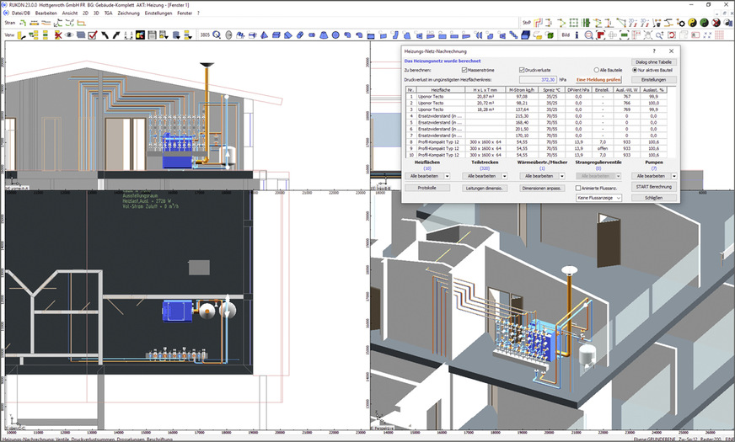Click the Protokolle button

427,188
